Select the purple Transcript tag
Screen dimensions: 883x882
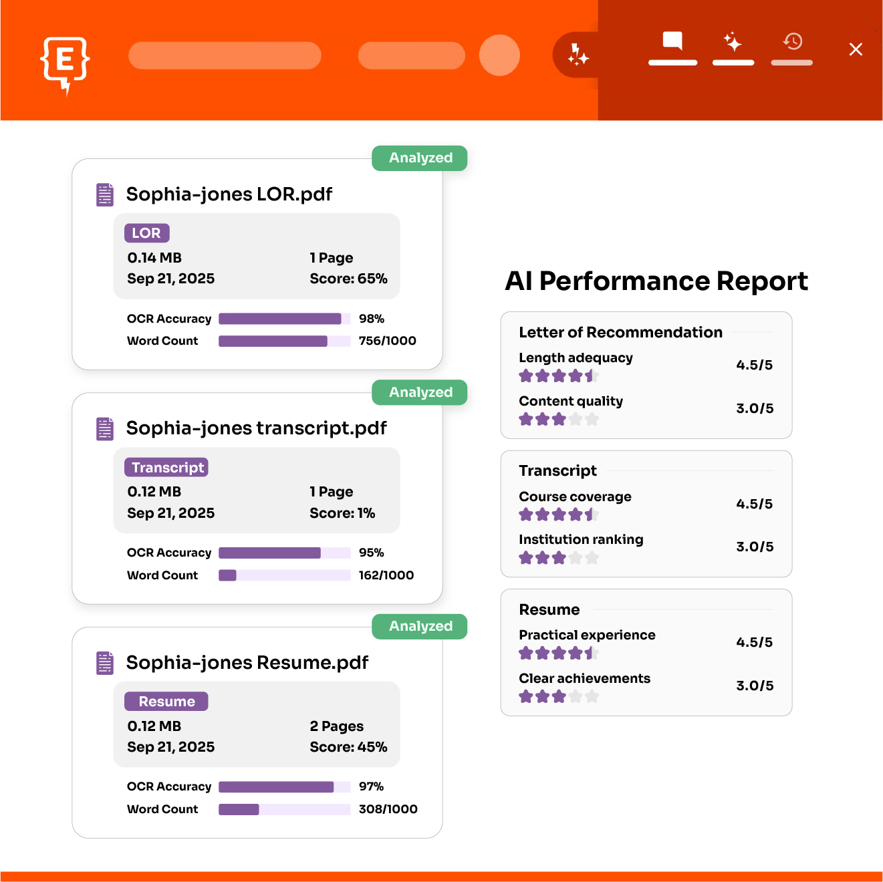coord(166,468)
